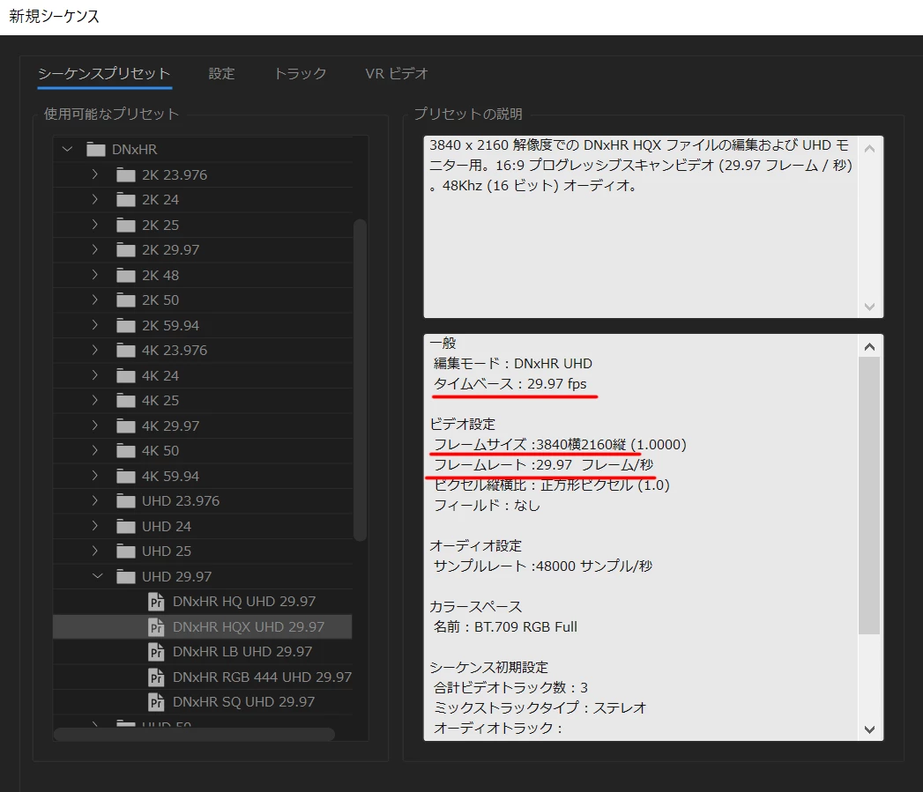Switch to the トラック tab

(x=301, y=73)
